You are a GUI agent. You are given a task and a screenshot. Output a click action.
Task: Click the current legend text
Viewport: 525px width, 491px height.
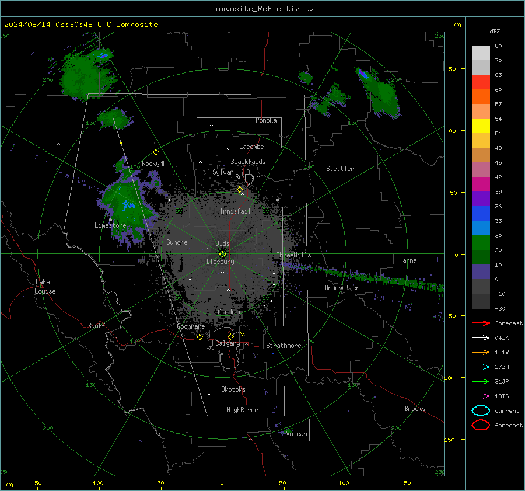pos(506,411)
